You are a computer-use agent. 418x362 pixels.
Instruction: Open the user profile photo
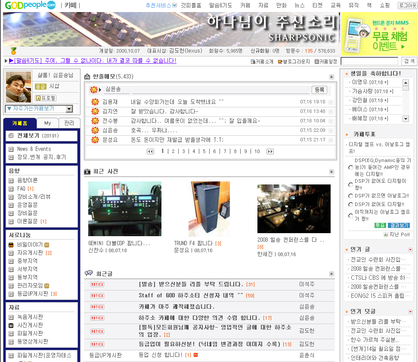click(x=19, y=87)
